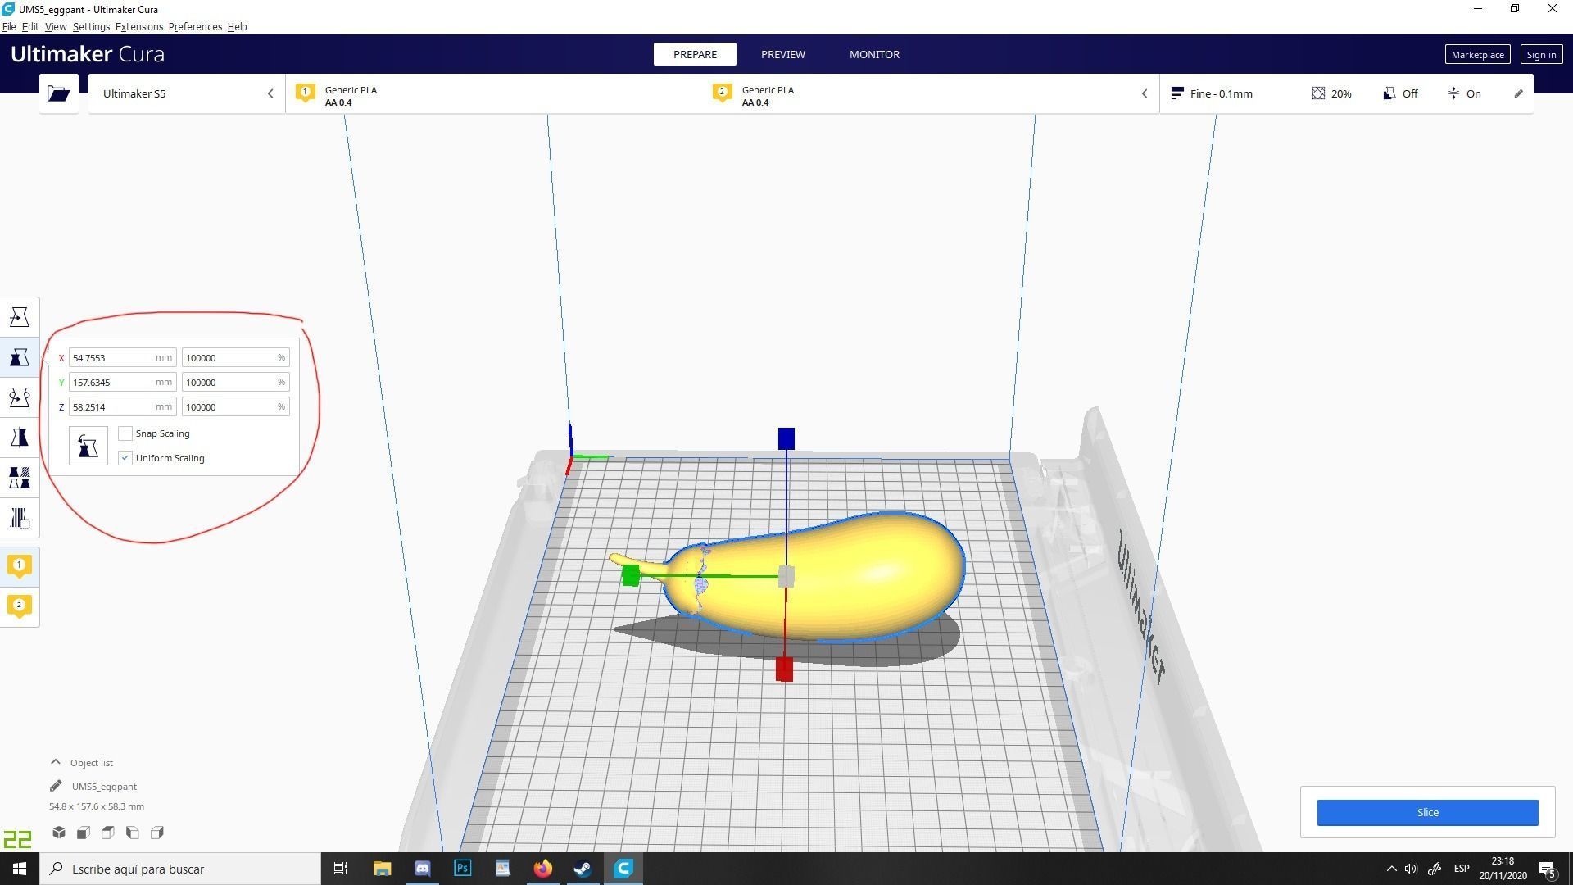Open the Preferences menu
Image resolution: width=1573 pixels, height=885 pixels.
click(x=195, y=27)
